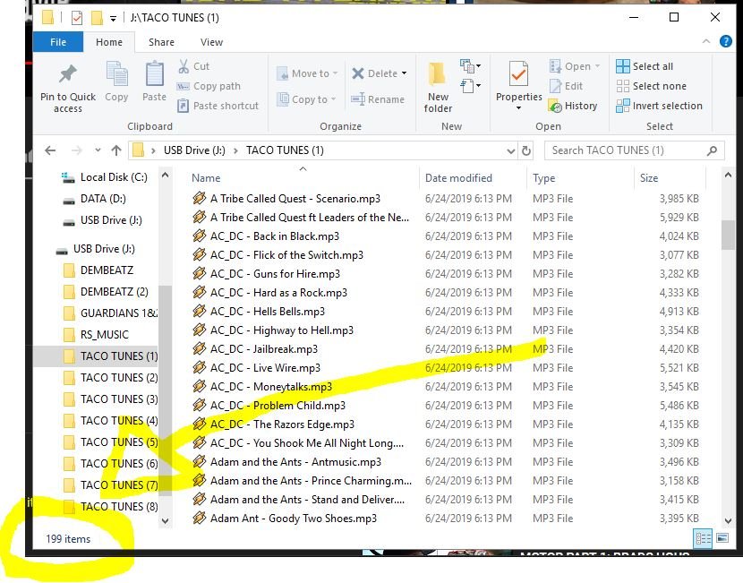The width and height of the screenshot is (743, 583).
Task: Open the Properties checkmark icon
Action: [x=518, y=73]
